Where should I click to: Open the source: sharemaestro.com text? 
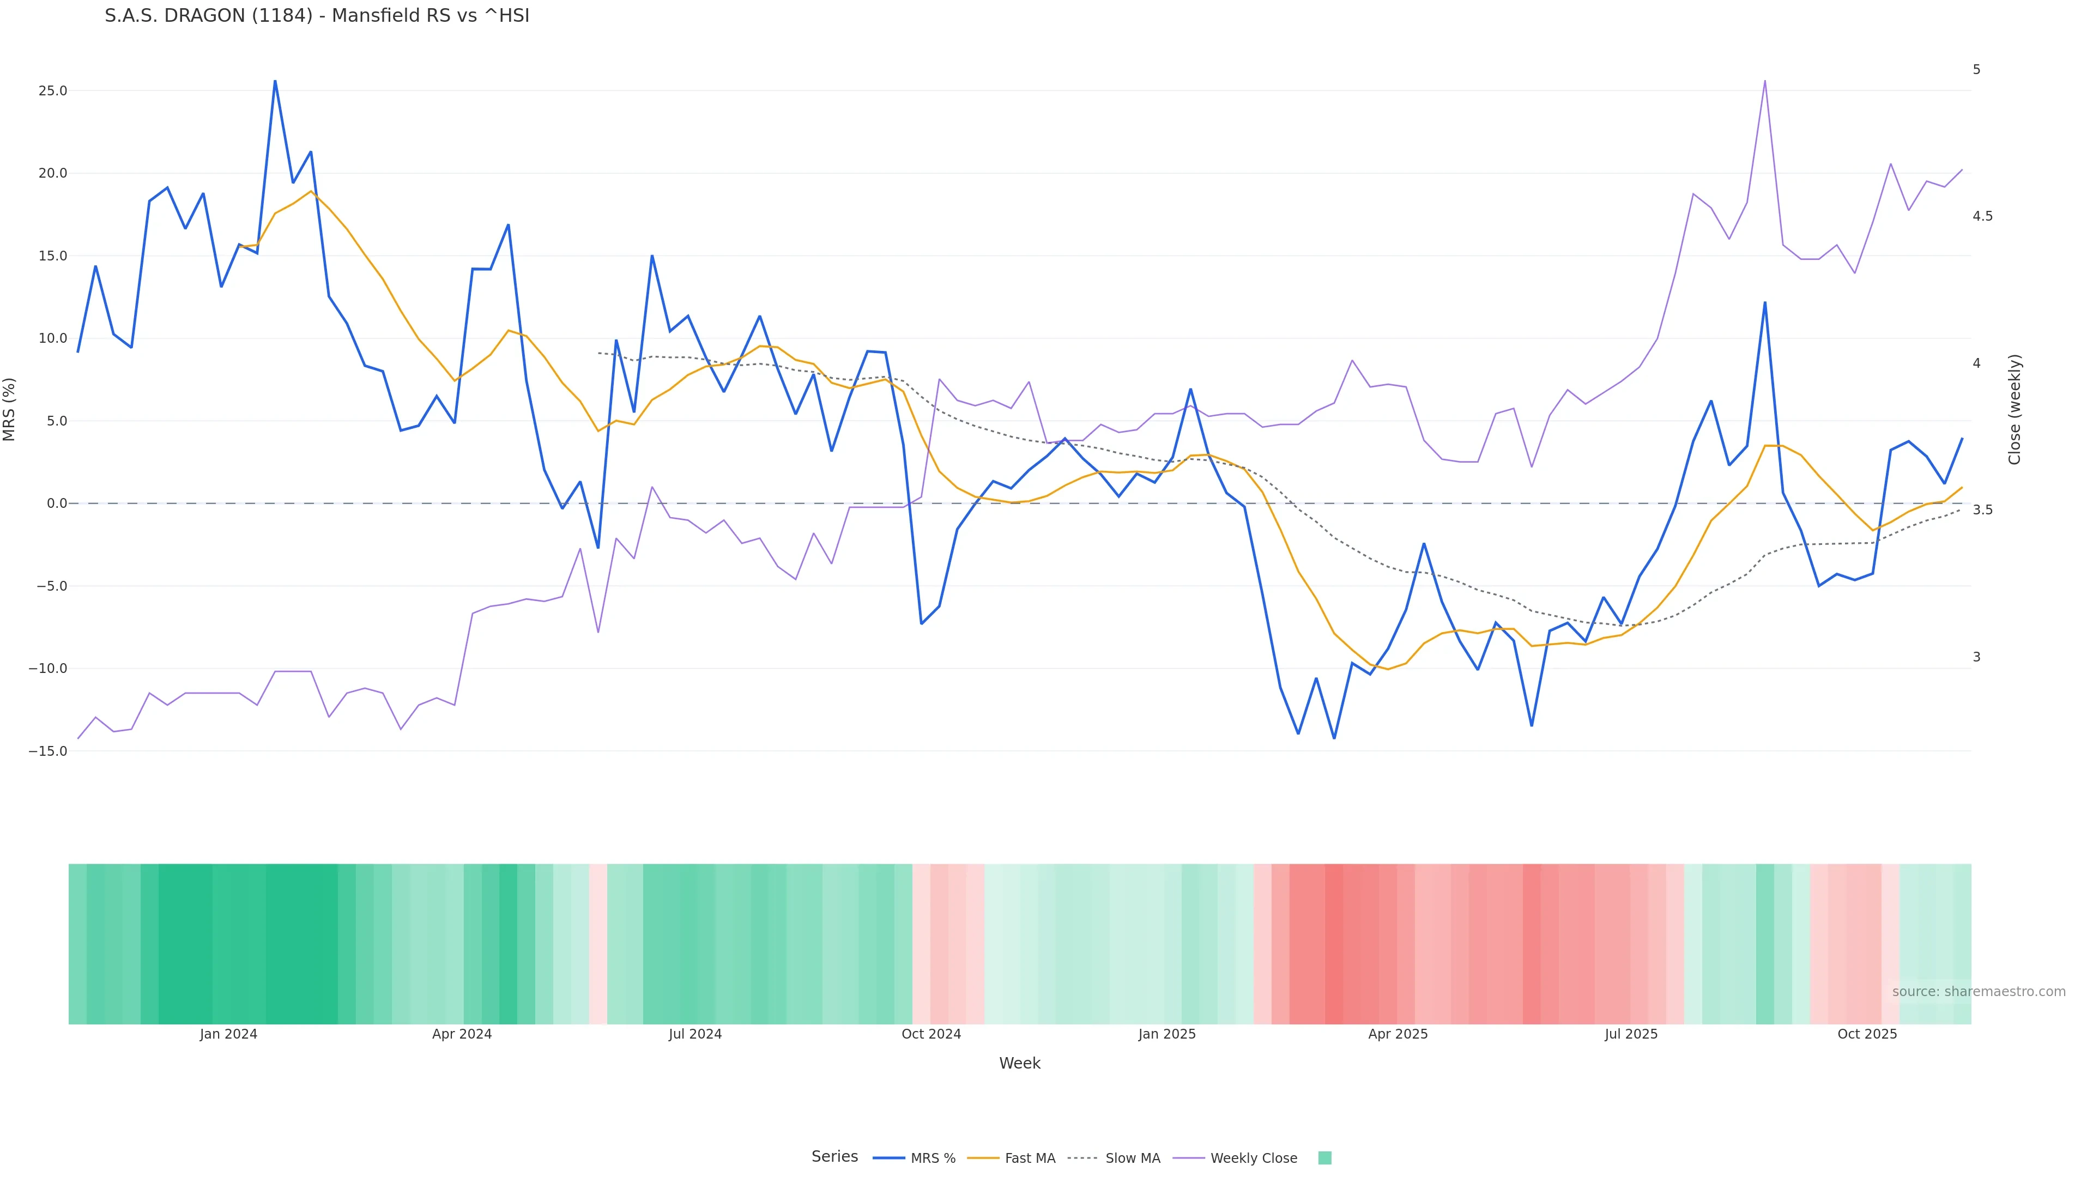[1979, 992]
